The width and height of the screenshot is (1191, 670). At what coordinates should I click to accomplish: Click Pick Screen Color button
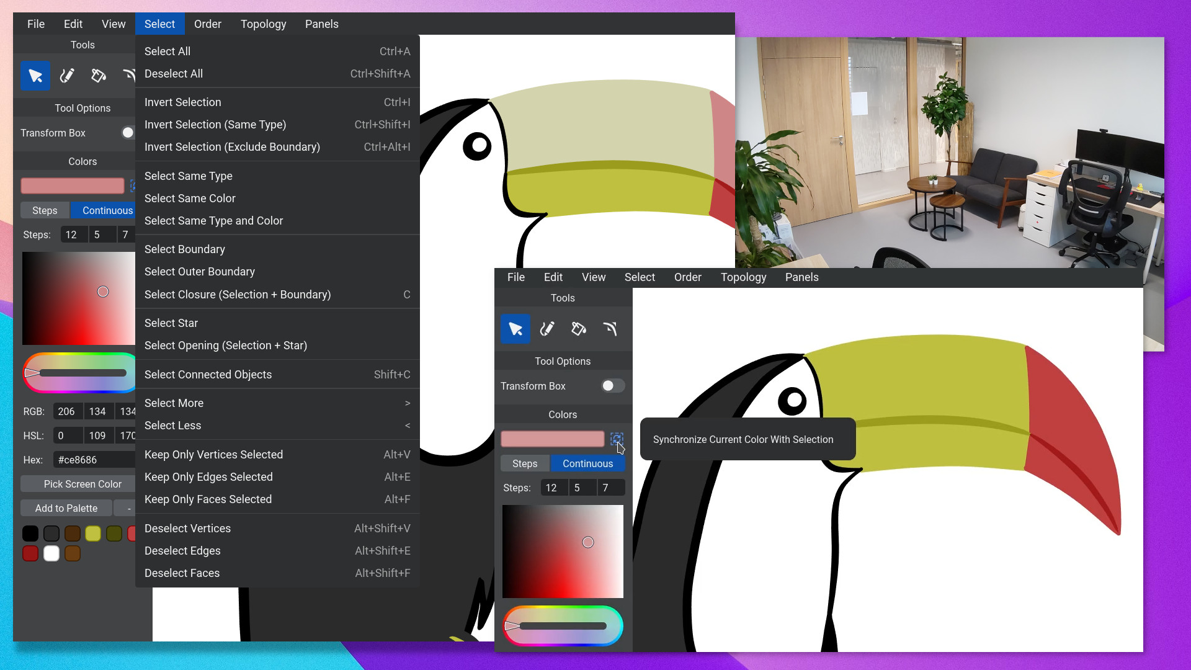pyautogui.click(x=83, y=483)
